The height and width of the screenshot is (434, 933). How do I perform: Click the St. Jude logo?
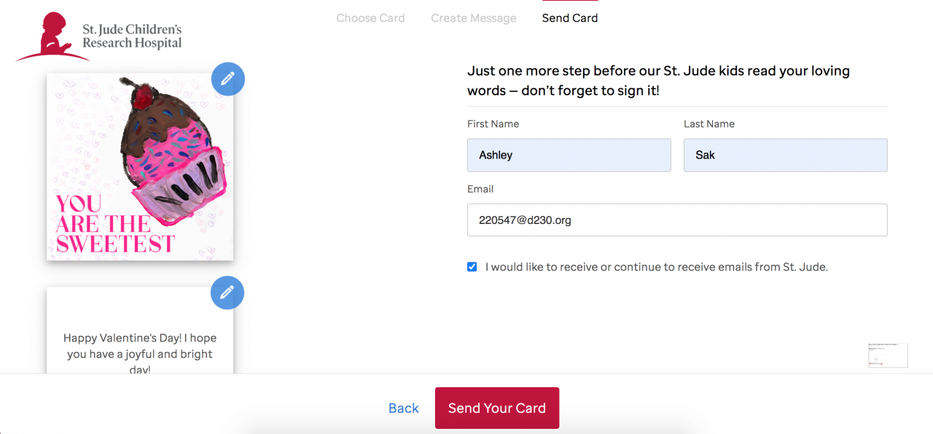point(99,36)
